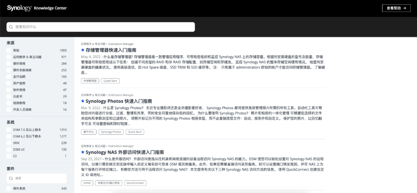Click the 来源 section heading
Viewport: 417px width, 193px height.
[10, 43]
